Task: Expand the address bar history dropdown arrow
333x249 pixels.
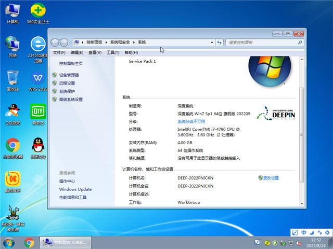Action: click(x=212, y=43)
